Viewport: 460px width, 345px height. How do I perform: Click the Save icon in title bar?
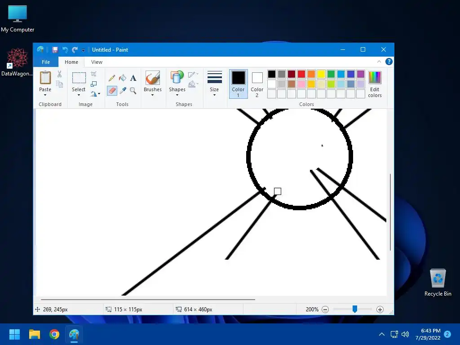(55, 50)
